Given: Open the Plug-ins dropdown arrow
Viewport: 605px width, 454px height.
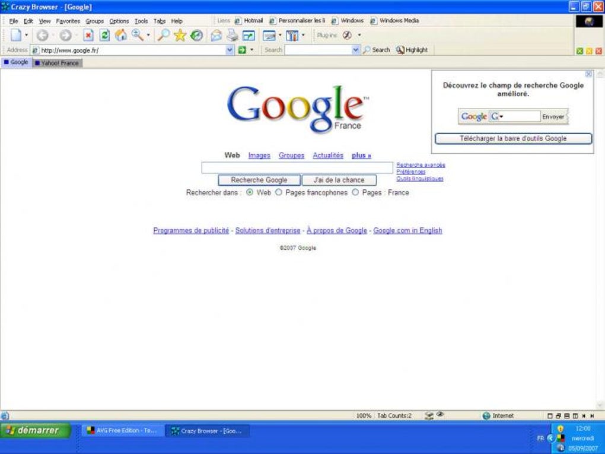Looking at the screenshot, I should coord(359,35).
